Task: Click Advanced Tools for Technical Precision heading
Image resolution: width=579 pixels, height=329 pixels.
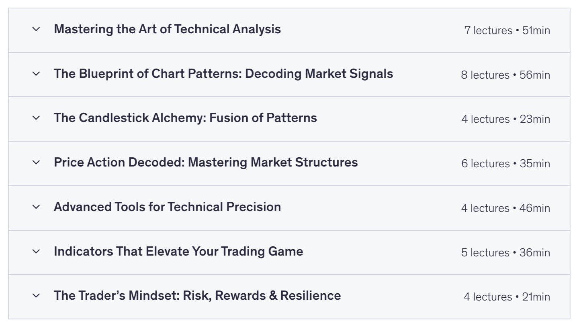Action: tap(167, 207)
